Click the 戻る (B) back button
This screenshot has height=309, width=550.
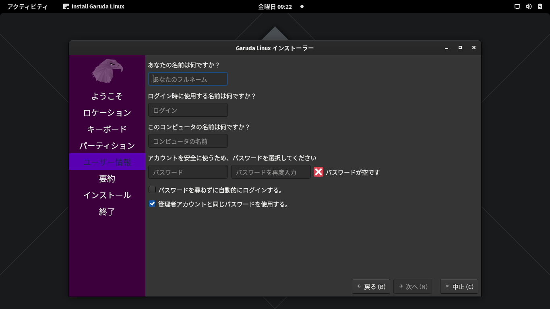(371, 286)
